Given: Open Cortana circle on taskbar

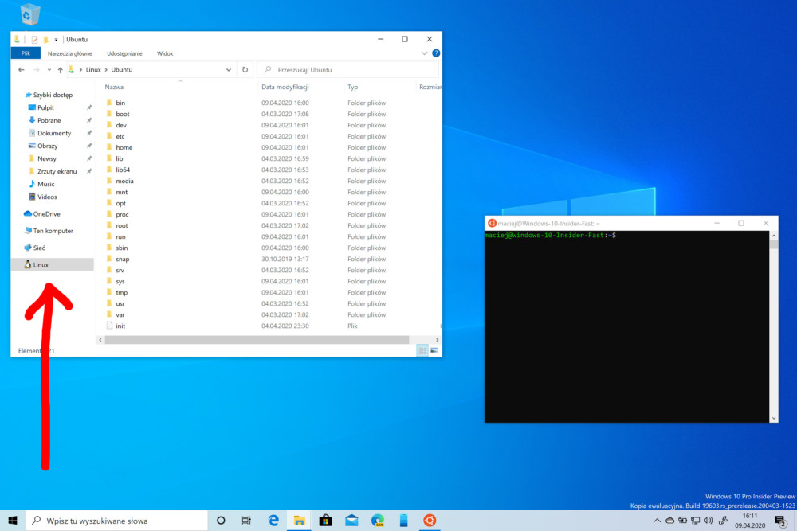Looking at the screenshot, I should coord(221,521).
